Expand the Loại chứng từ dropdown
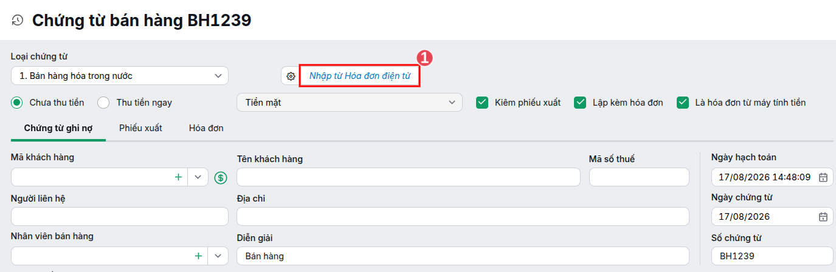The width and height of the screenshot is (836, 272). (x=120, y=76)
